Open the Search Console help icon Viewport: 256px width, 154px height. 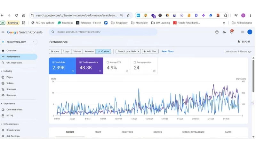point(217,32)
